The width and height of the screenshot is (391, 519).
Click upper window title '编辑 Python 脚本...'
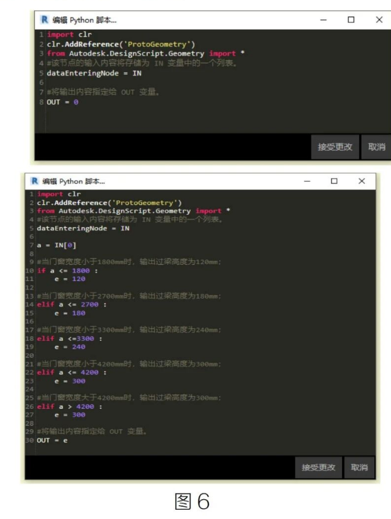click(84, 20)
